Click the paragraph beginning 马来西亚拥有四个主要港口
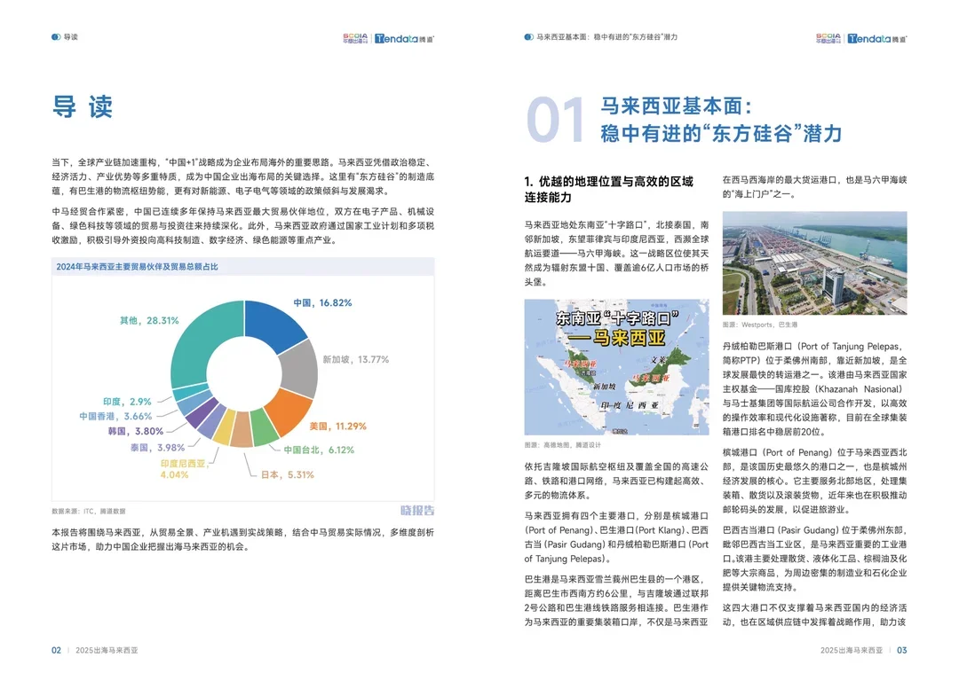This screenshot has width=959, height=681. point(616,537)
